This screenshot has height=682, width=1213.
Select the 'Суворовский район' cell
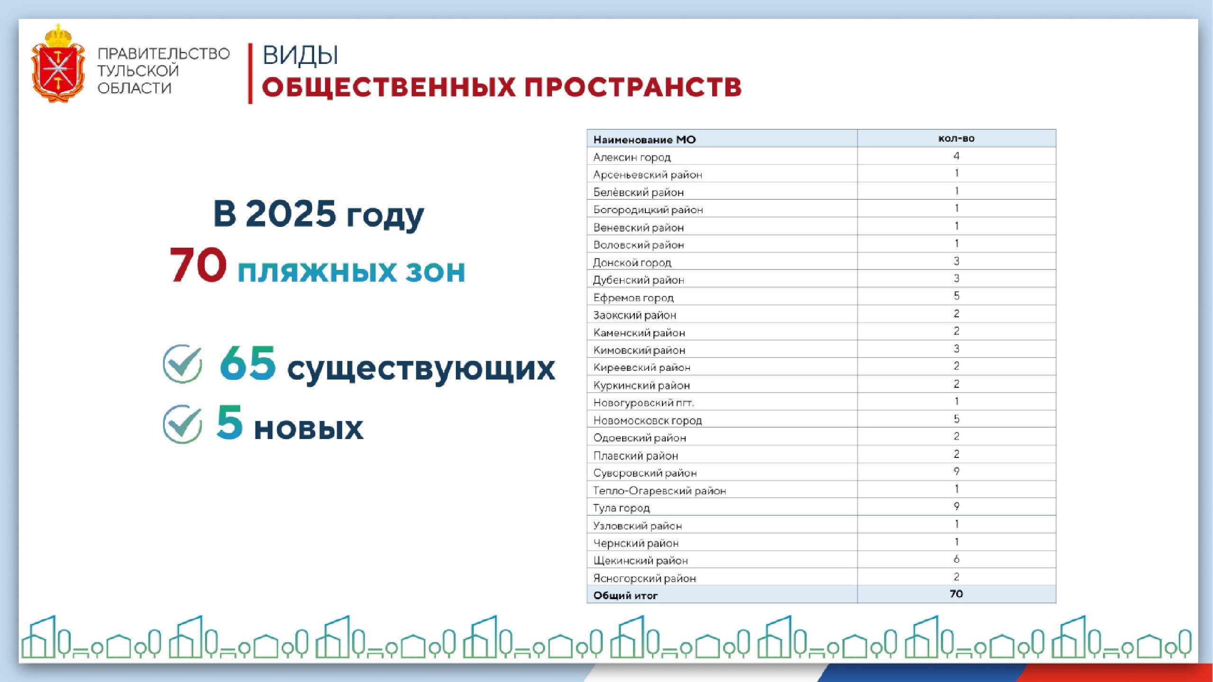[x=722, y=472]
